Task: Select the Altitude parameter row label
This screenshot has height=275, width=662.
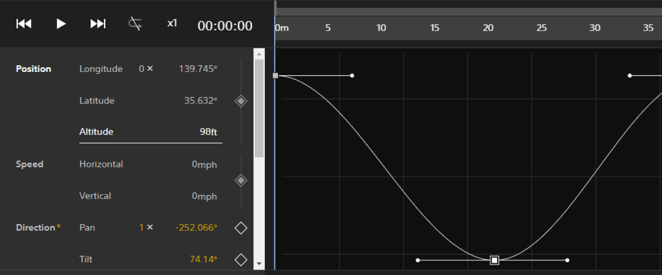Action: [x=96, y=132]
